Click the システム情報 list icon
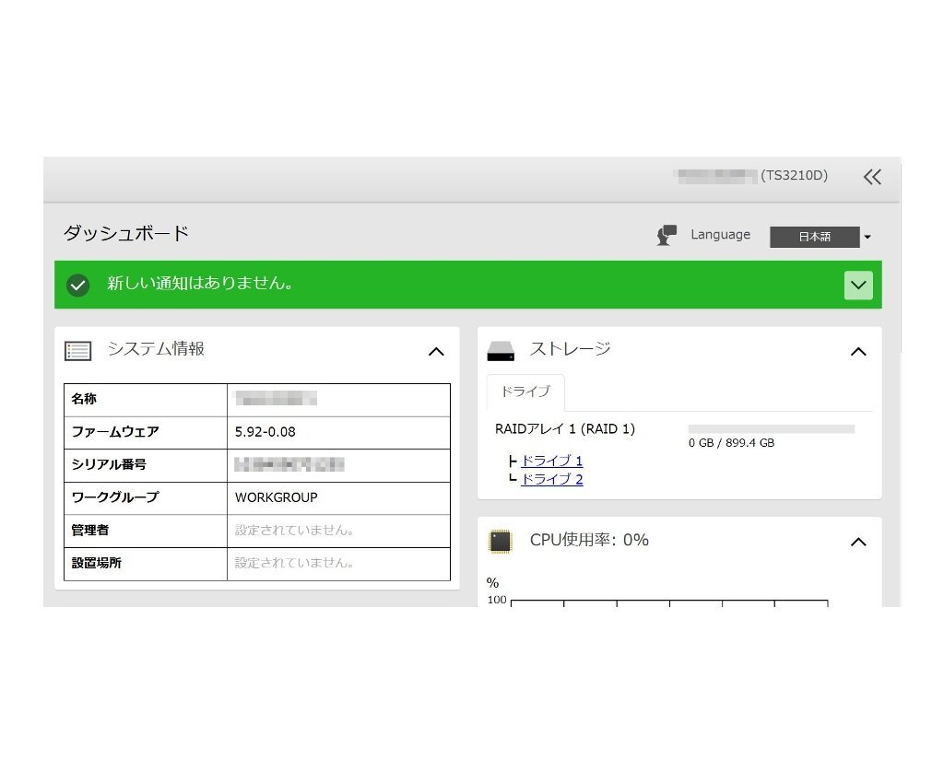944x783 pixels. click(x=77, y=351)
